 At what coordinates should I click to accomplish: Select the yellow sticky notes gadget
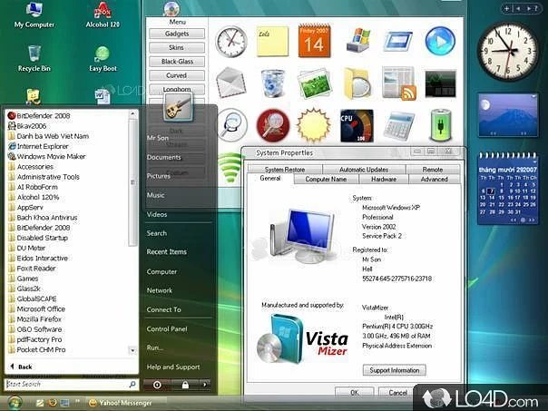pos(272,41)
